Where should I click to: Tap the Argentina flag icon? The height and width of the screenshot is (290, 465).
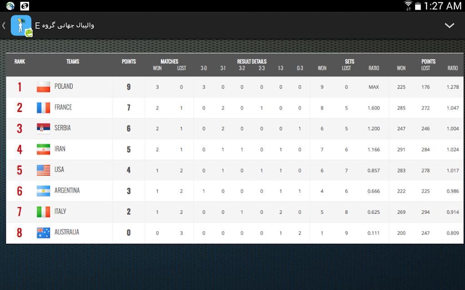point(43,191)
